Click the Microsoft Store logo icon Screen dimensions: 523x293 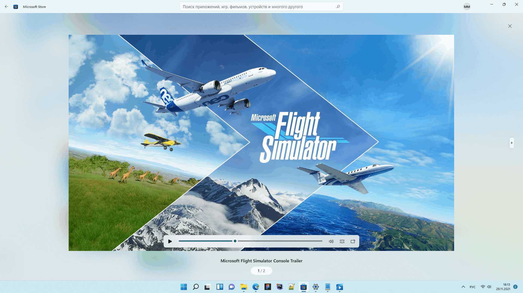click(16, 7)
